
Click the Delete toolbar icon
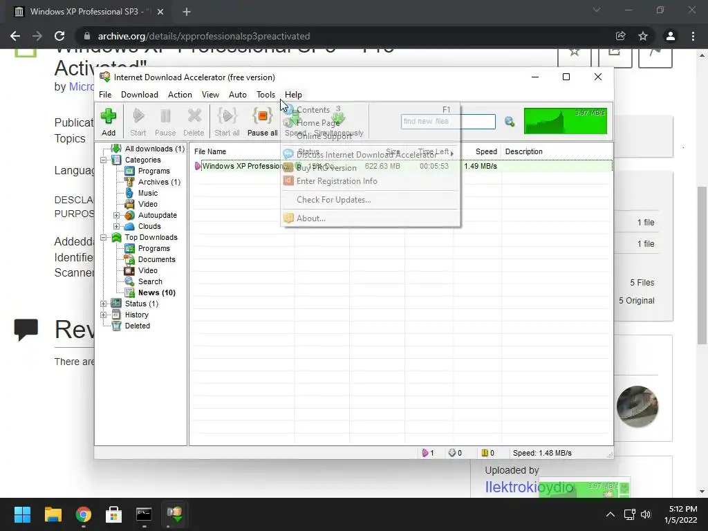click(x=194, y=116)
